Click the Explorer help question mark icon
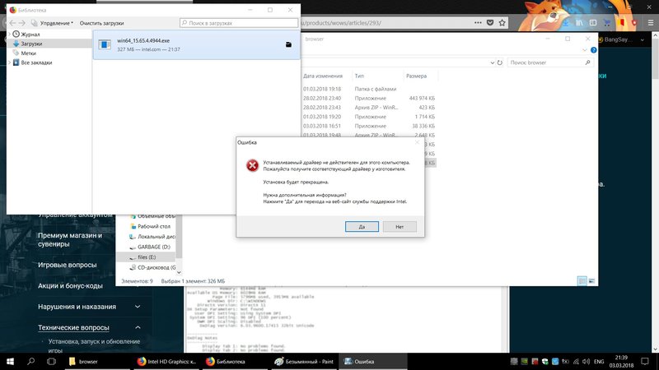 tap(593, 50)
